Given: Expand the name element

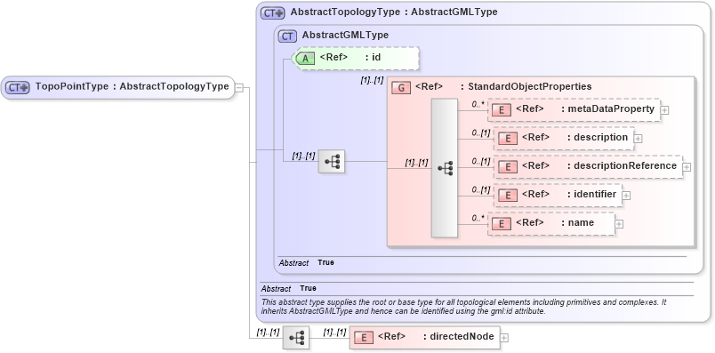Looking at the screenshot, I should coord(619,224).
